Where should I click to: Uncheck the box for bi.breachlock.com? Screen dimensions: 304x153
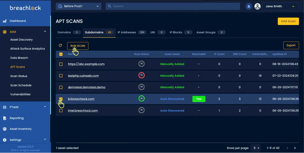click(61, 99)
